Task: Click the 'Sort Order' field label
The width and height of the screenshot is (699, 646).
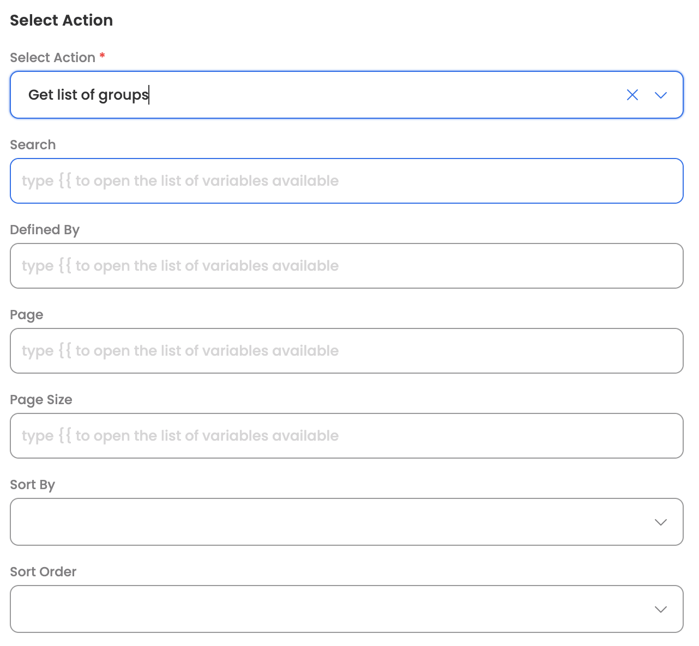Action: pos(43,572)
